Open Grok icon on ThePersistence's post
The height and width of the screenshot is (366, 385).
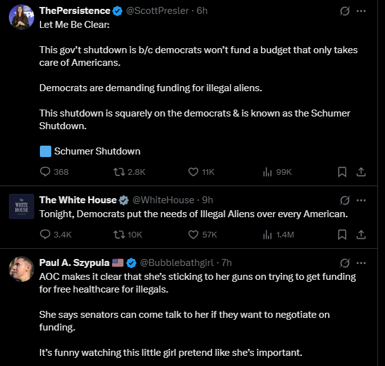coord(345,11)
